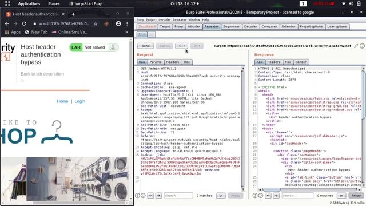366x206 pixels.
Task: Go to next search match in Response panel
Action: click(x=276, y=196)
